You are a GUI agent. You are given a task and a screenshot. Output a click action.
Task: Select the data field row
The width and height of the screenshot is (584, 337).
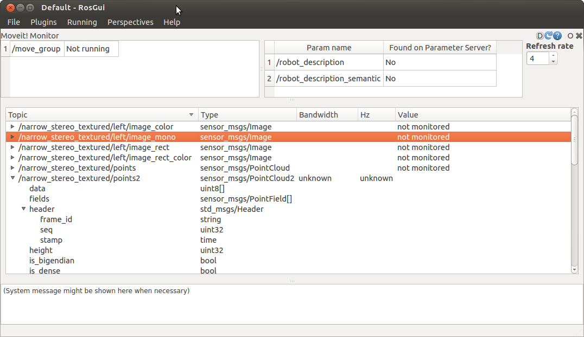[288, 189]
